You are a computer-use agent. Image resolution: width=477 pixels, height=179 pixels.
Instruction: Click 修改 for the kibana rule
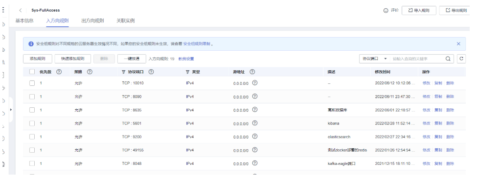tap(426, 123)
